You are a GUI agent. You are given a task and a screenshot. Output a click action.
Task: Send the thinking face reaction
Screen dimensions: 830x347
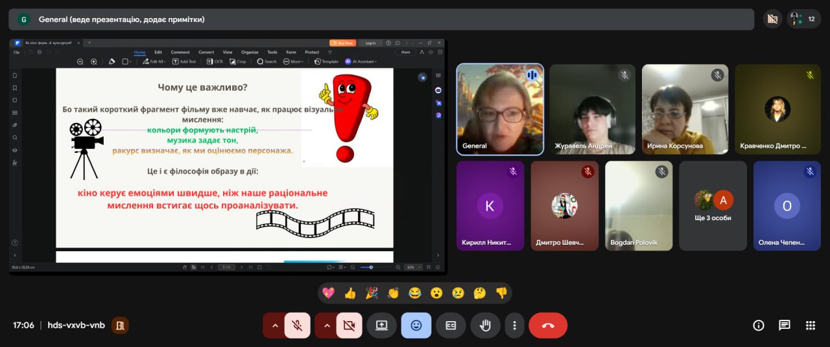click(479, 293)
